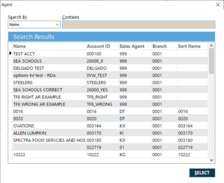Viewport: 224px width, 183px height.
Task: Select the ALLEN LUMPKIN row
Action: click(x=110, y=133)
